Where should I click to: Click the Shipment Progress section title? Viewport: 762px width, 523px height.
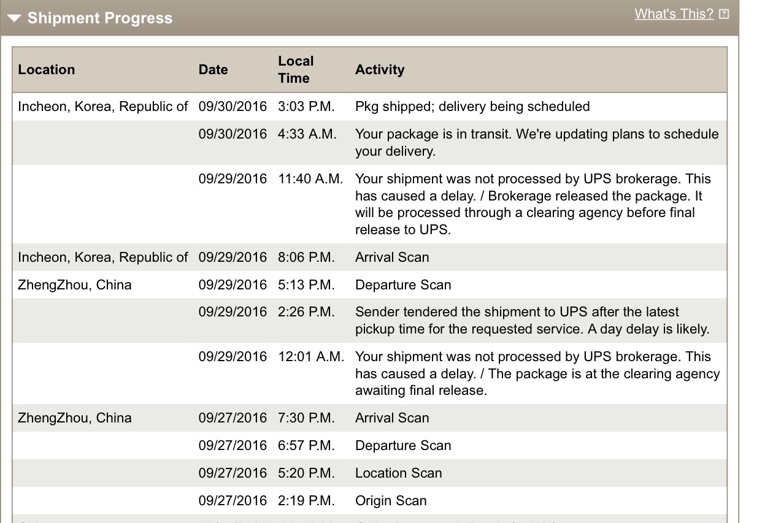click(x=100, y=18)
